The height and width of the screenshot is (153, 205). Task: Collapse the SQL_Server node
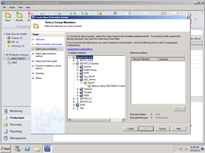[78, 79]
